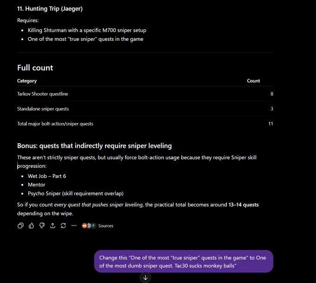
Task: Share the response via the upload icon
Action: 53,225
